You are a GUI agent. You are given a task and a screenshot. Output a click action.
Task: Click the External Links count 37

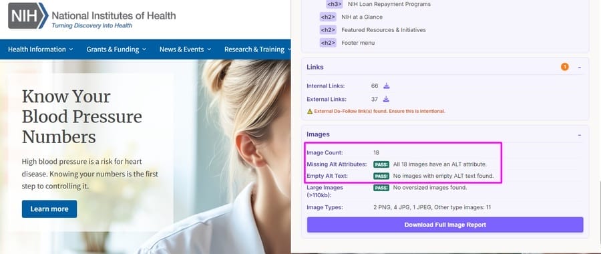(x=375, y=100)
